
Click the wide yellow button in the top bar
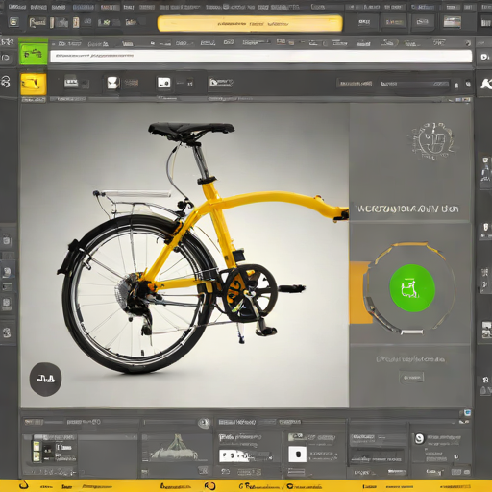point(250,24)
